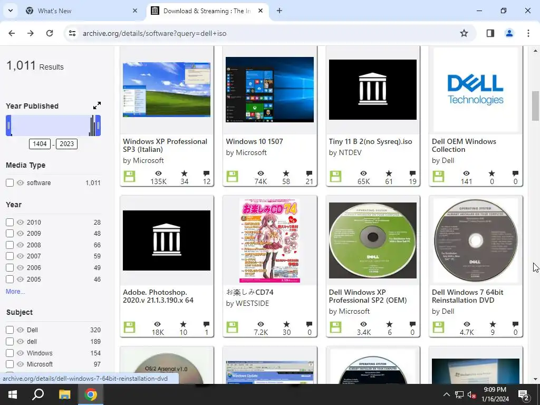The image size is (540, 405).
Task: Check the 2009 year filter
Action: tap(9, 234)
